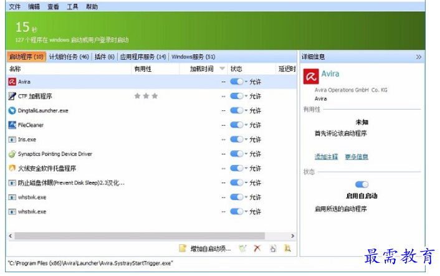
Task: Click the Avira.SystrayStartTrigger.exe path in status bar
Action: [x=90, y=263]
